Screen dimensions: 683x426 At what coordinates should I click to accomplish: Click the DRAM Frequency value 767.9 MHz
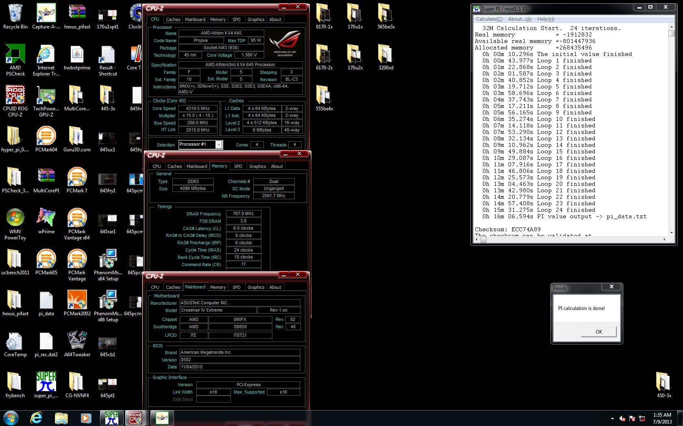point(243,213)
